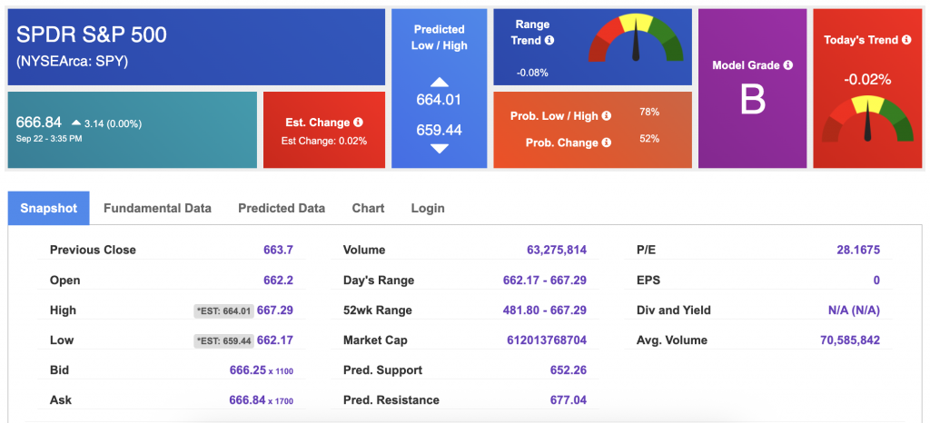Click the down arrow below 659.44
This screenshot has width=930, height=423.
(x=439, y=148)
